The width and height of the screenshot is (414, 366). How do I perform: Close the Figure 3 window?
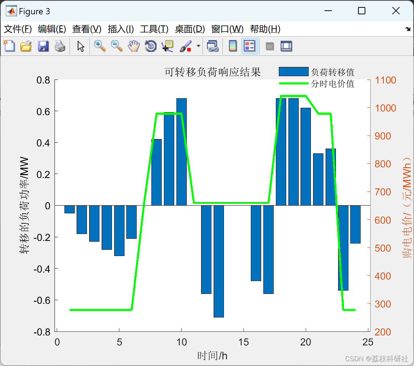click(396, 11)
